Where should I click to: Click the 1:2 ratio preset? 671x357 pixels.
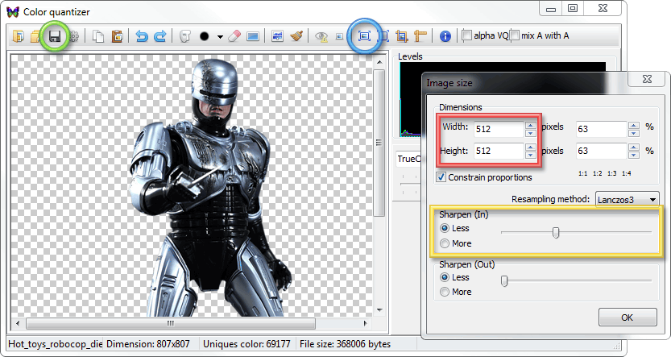point(598,173)
